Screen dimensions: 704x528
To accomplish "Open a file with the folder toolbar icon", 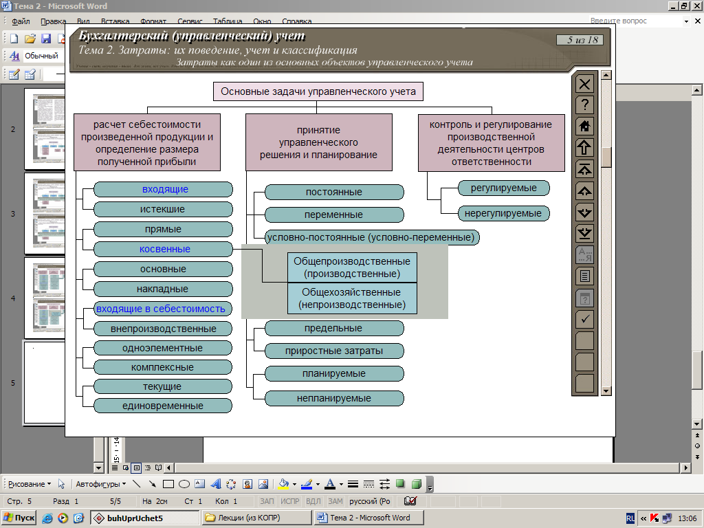I will [x=30, y=38].
